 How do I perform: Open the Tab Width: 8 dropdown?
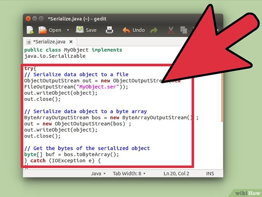pyautogui.click(x=129, y=174)
